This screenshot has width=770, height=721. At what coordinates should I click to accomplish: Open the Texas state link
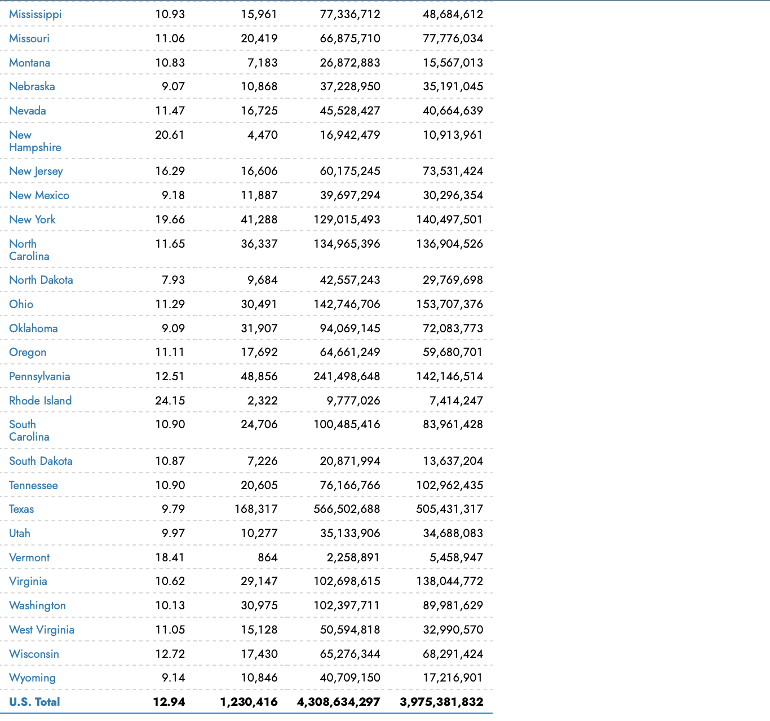pyautogui.click(x=21, y=509)
